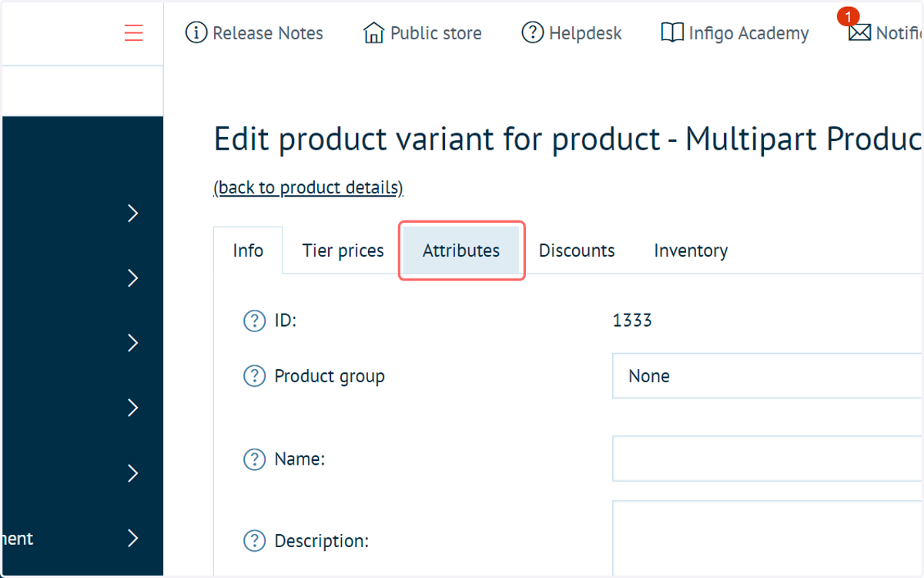Open notifications envelope icon

(859, 33)
